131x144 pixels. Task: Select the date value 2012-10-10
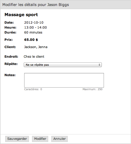[34, 23]
